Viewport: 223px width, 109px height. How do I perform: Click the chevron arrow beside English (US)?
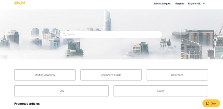[x=204, y=4]
